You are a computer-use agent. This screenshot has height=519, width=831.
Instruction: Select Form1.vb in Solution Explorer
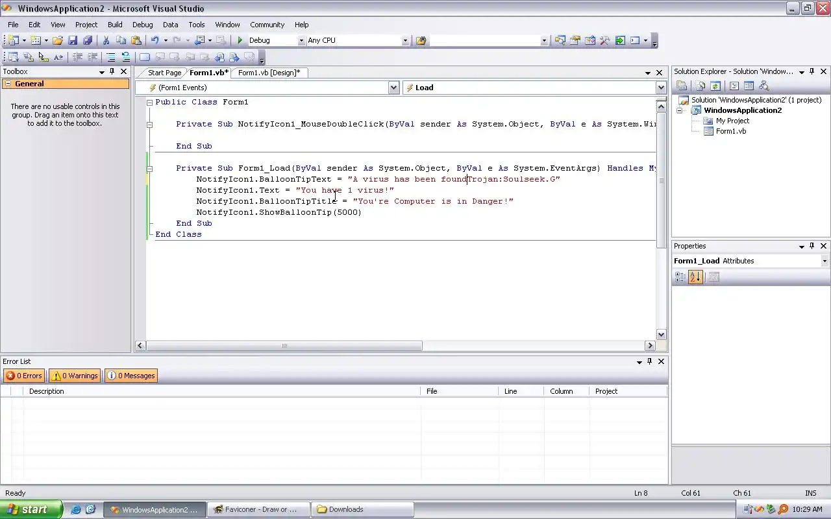[731, 131]
